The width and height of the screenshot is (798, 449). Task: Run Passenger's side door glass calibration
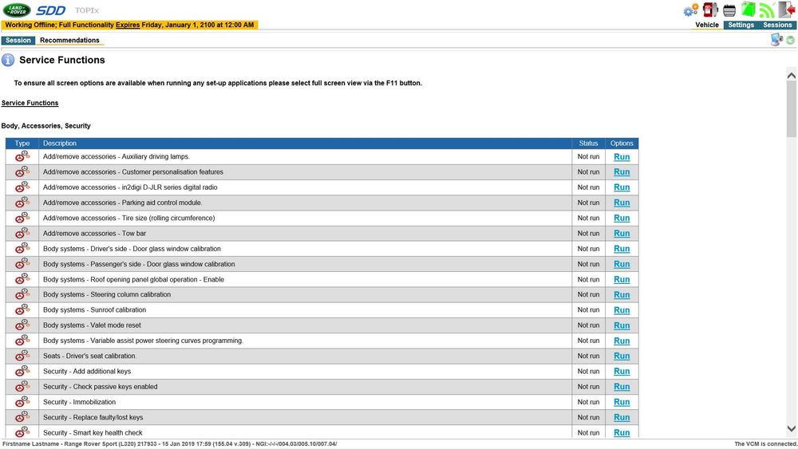click(622, 264)
